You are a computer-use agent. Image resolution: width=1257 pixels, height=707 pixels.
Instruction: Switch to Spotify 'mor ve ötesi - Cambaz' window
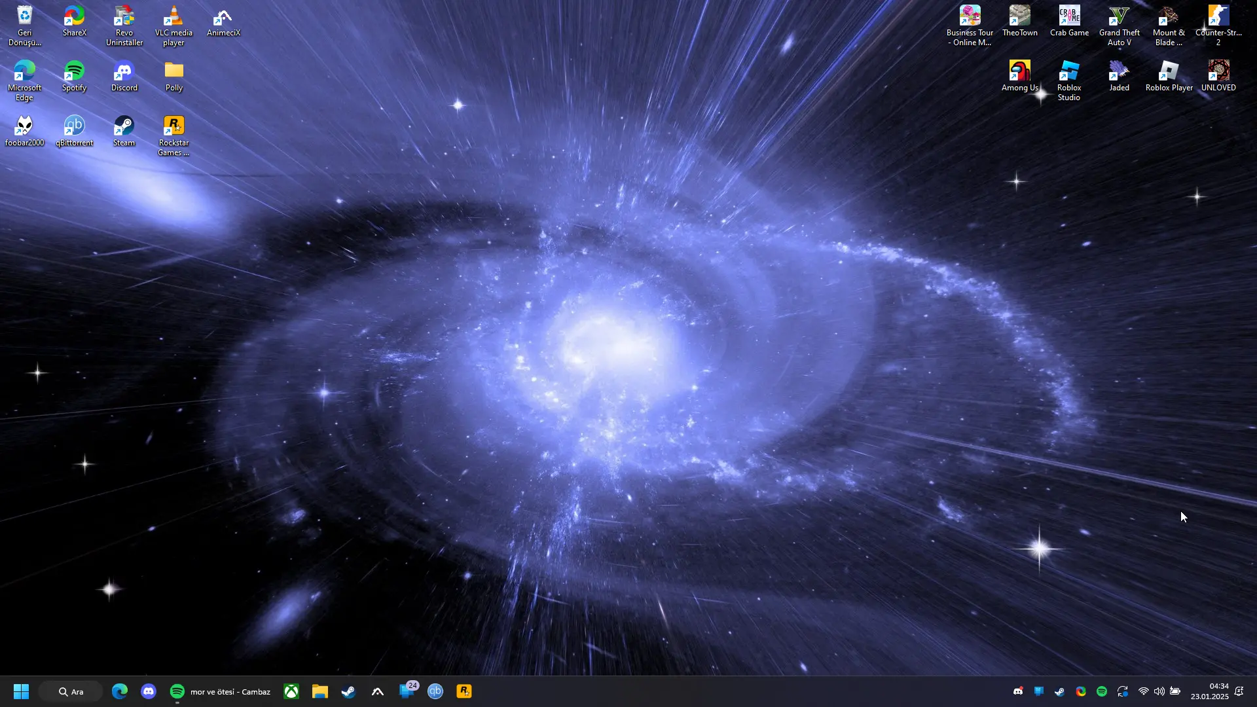pyautogui.click(x=220, y=691)
